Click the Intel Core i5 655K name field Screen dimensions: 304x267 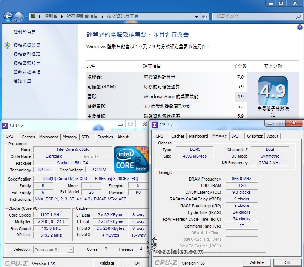click(x=73, y=149)
